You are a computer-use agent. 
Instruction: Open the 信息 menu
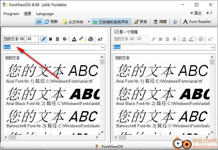[x=27, y=14]
